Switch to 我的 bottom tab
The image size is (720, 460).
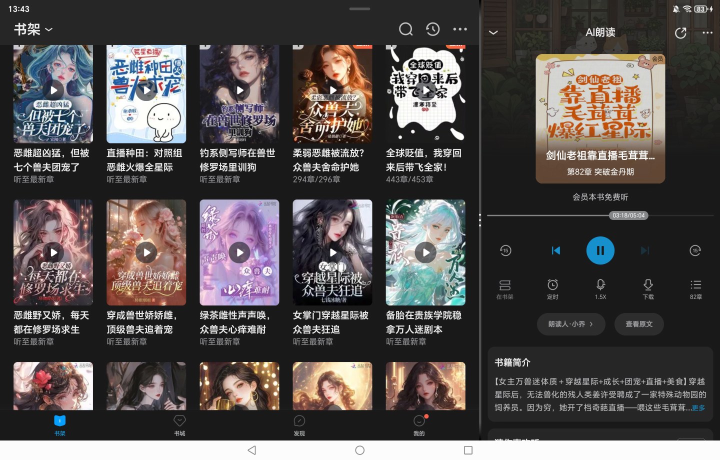tap(419, 425)
